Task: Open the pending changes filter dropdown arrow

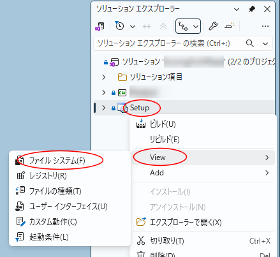Action: 133,27
